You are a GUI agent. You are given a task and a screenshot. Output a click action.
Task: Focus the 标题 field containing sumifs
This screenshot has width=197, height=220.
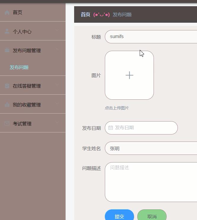pos(151,37)
